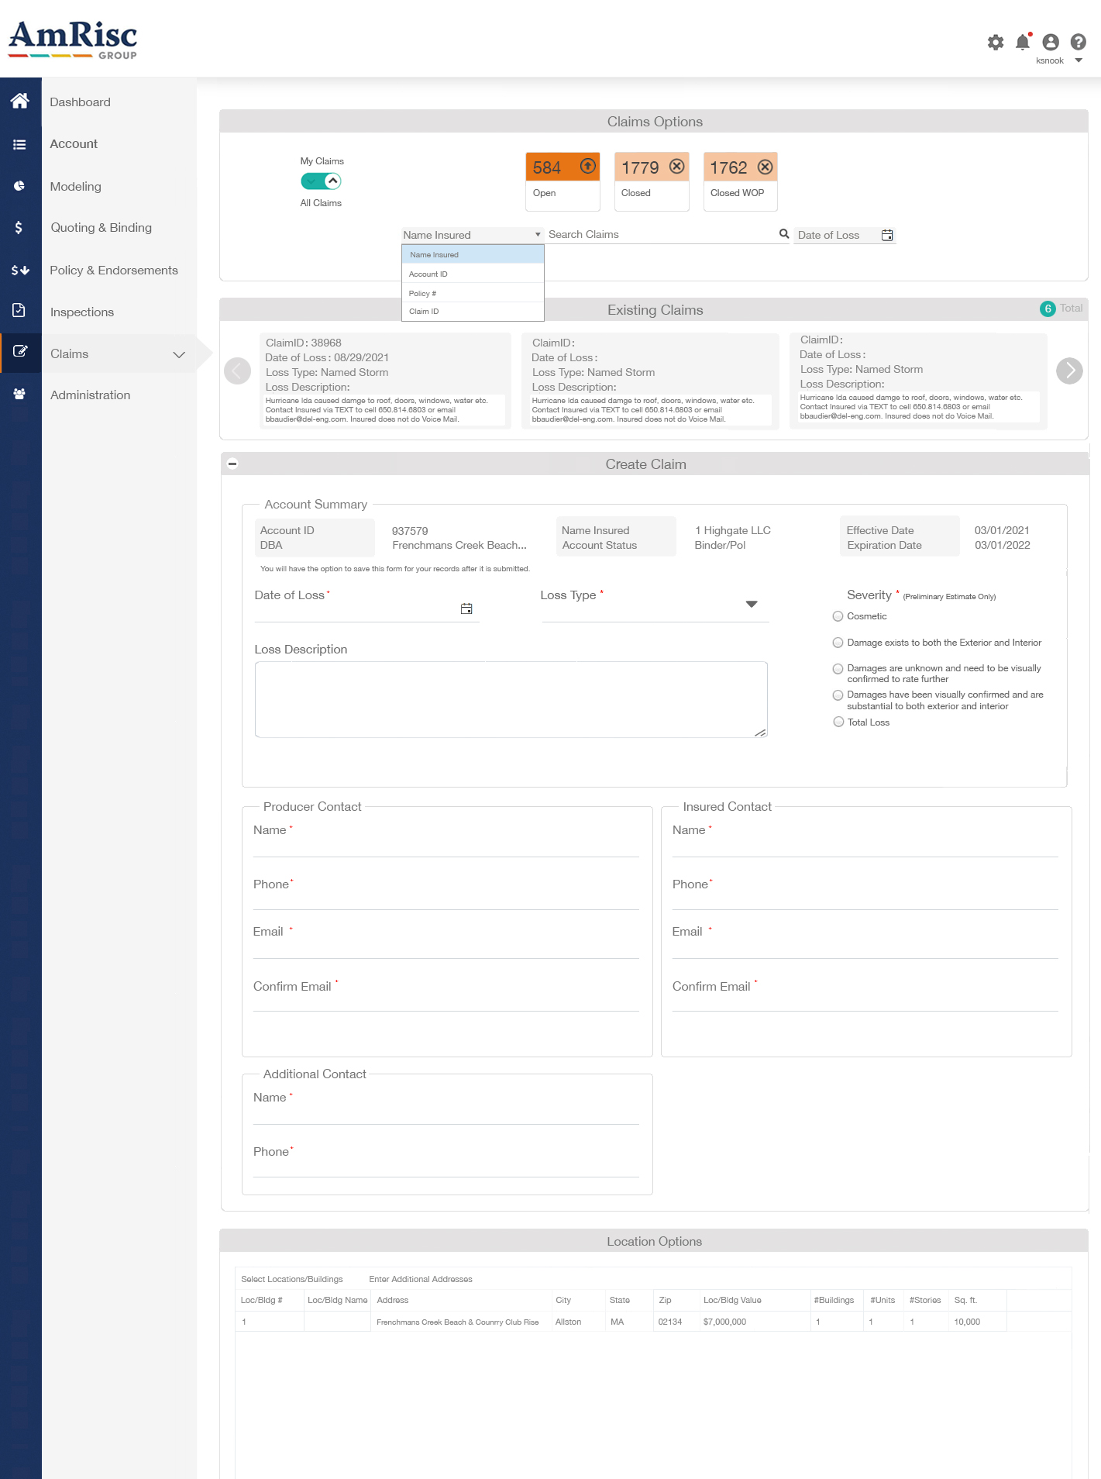Select the Cosmetic severity option
The width and height of the screenshot is (1101, 1479).
(838, 616)
